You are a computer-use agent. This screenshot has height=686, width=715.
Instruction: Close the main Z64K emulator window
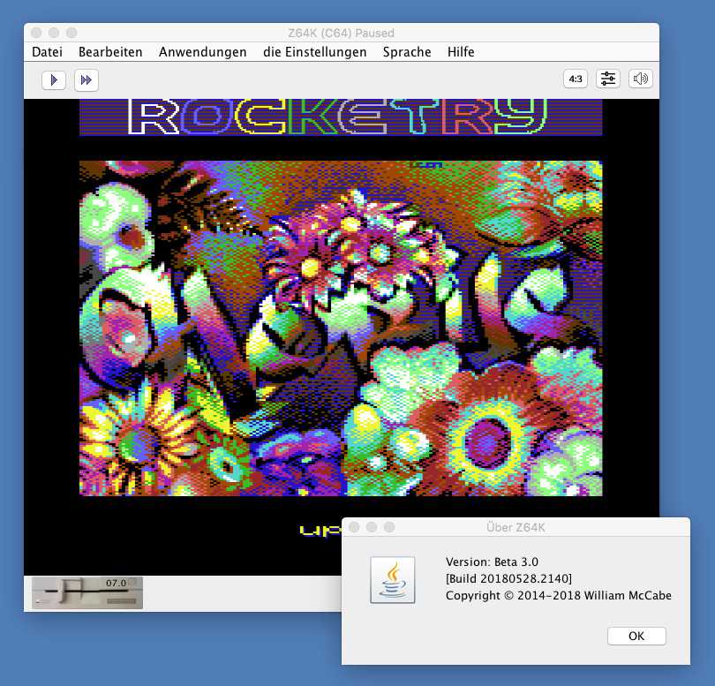(x=36, y=33)
